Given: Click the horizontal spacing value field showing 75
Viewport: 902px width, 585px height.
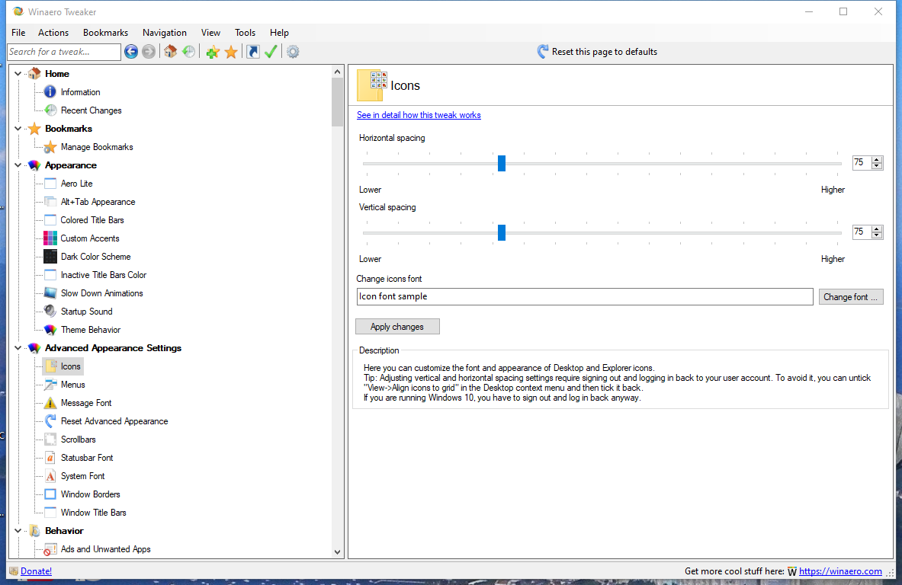Looking at the screenshot, I should [x=862, y=163].
